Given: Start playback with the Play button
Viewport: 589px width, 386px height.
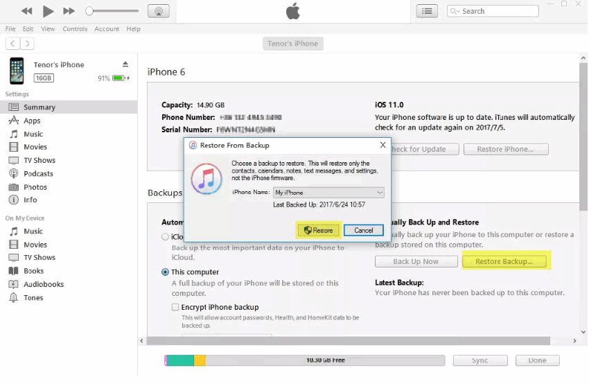Looking at the screenshot, I should [48, 11].
